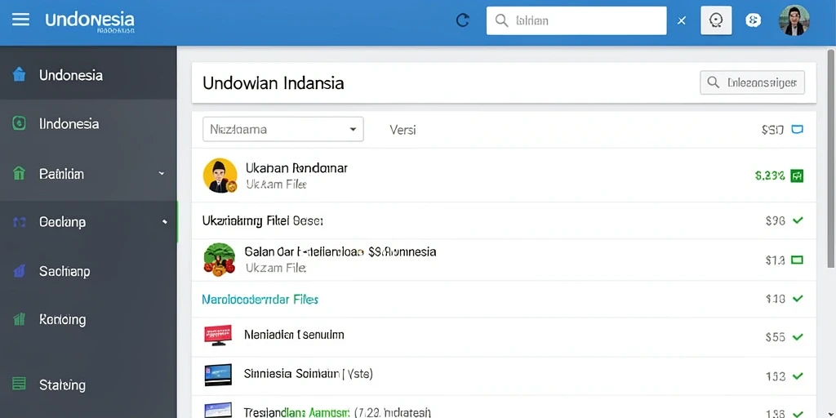Click the green bars icon beside Ronoiong
The width and height of the screenshot is (836, 418).
(20, 319)
